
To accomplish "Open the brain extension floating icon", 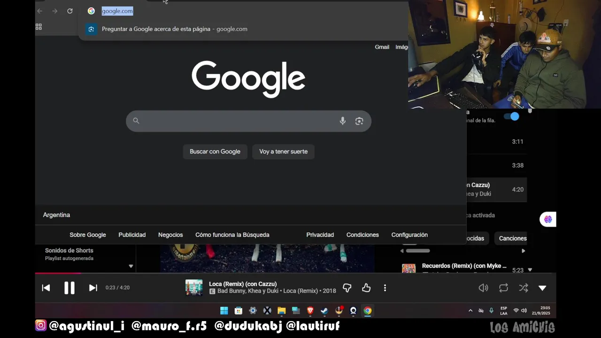I will click(x=548, y=219).
